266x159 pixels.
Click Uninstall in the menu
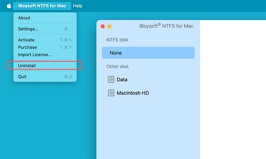pyautogui.click(x=45, y=65)
